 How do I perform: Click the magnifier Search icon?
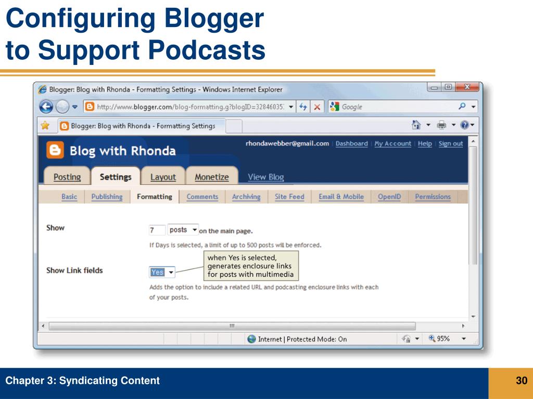[x=462, y=107]
